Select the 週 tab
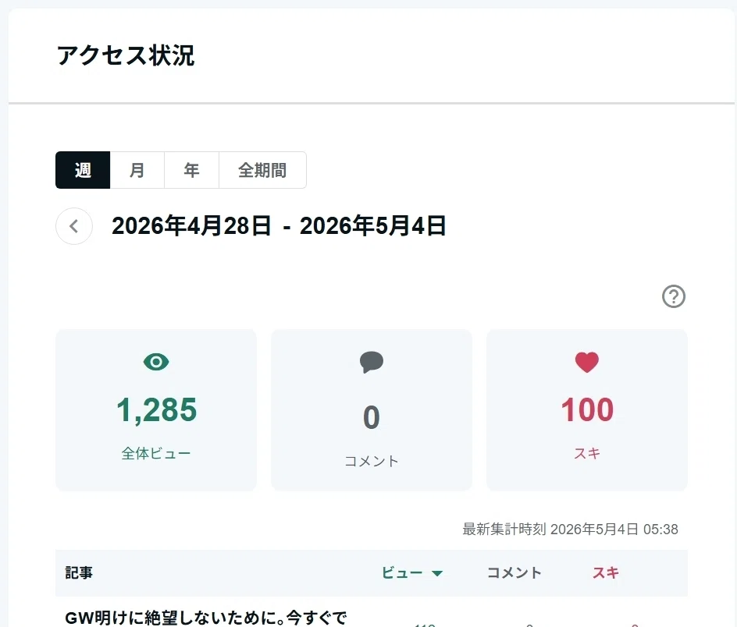Image resolution: width=737 pixels, height=627 pixels. [83, 170]
